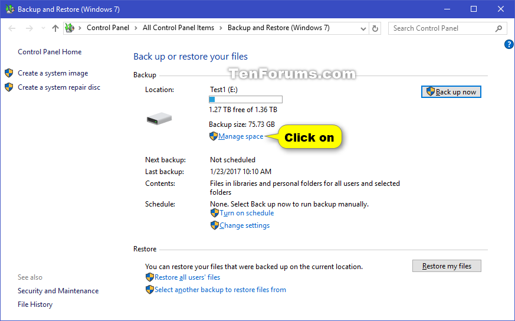Click the drive free space usage bar
The height and width of the screenshot is (321, 515).
pyautogui.click(x=245, y=99)
